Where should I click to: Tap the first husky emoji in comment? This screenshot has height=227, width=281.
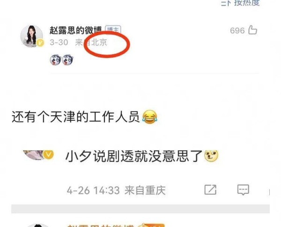56,60
